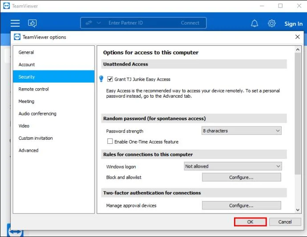Enable One-Time Access feature checkbox
Viewport: 307px width, 237px height.
(110, 141)
